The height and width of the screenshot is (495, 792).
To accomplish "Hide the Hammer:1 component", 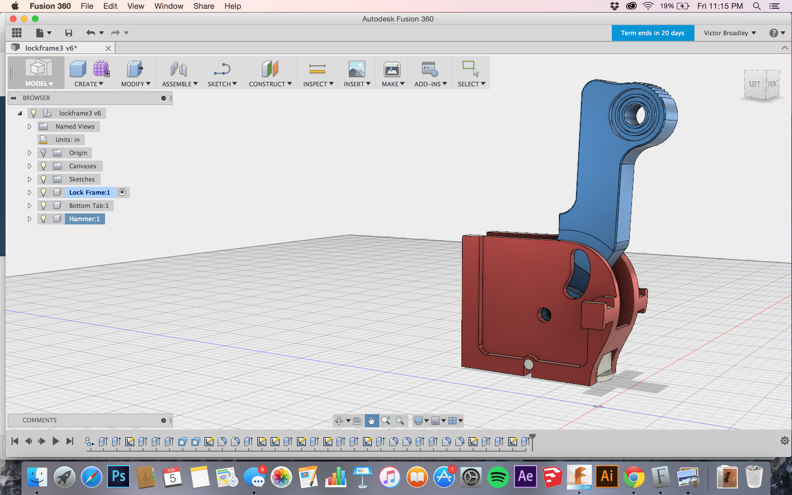I will pyautogui.click(x=43, y=219).
